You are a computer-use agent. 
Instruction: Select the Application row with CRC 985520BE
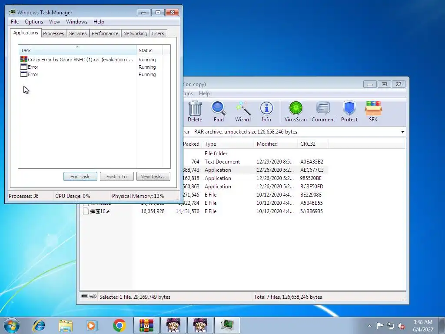[256, 178]
